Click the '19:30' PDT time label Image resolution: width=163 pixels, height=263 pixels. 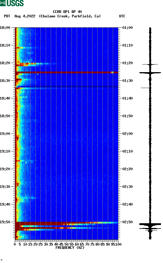[5, 187]
